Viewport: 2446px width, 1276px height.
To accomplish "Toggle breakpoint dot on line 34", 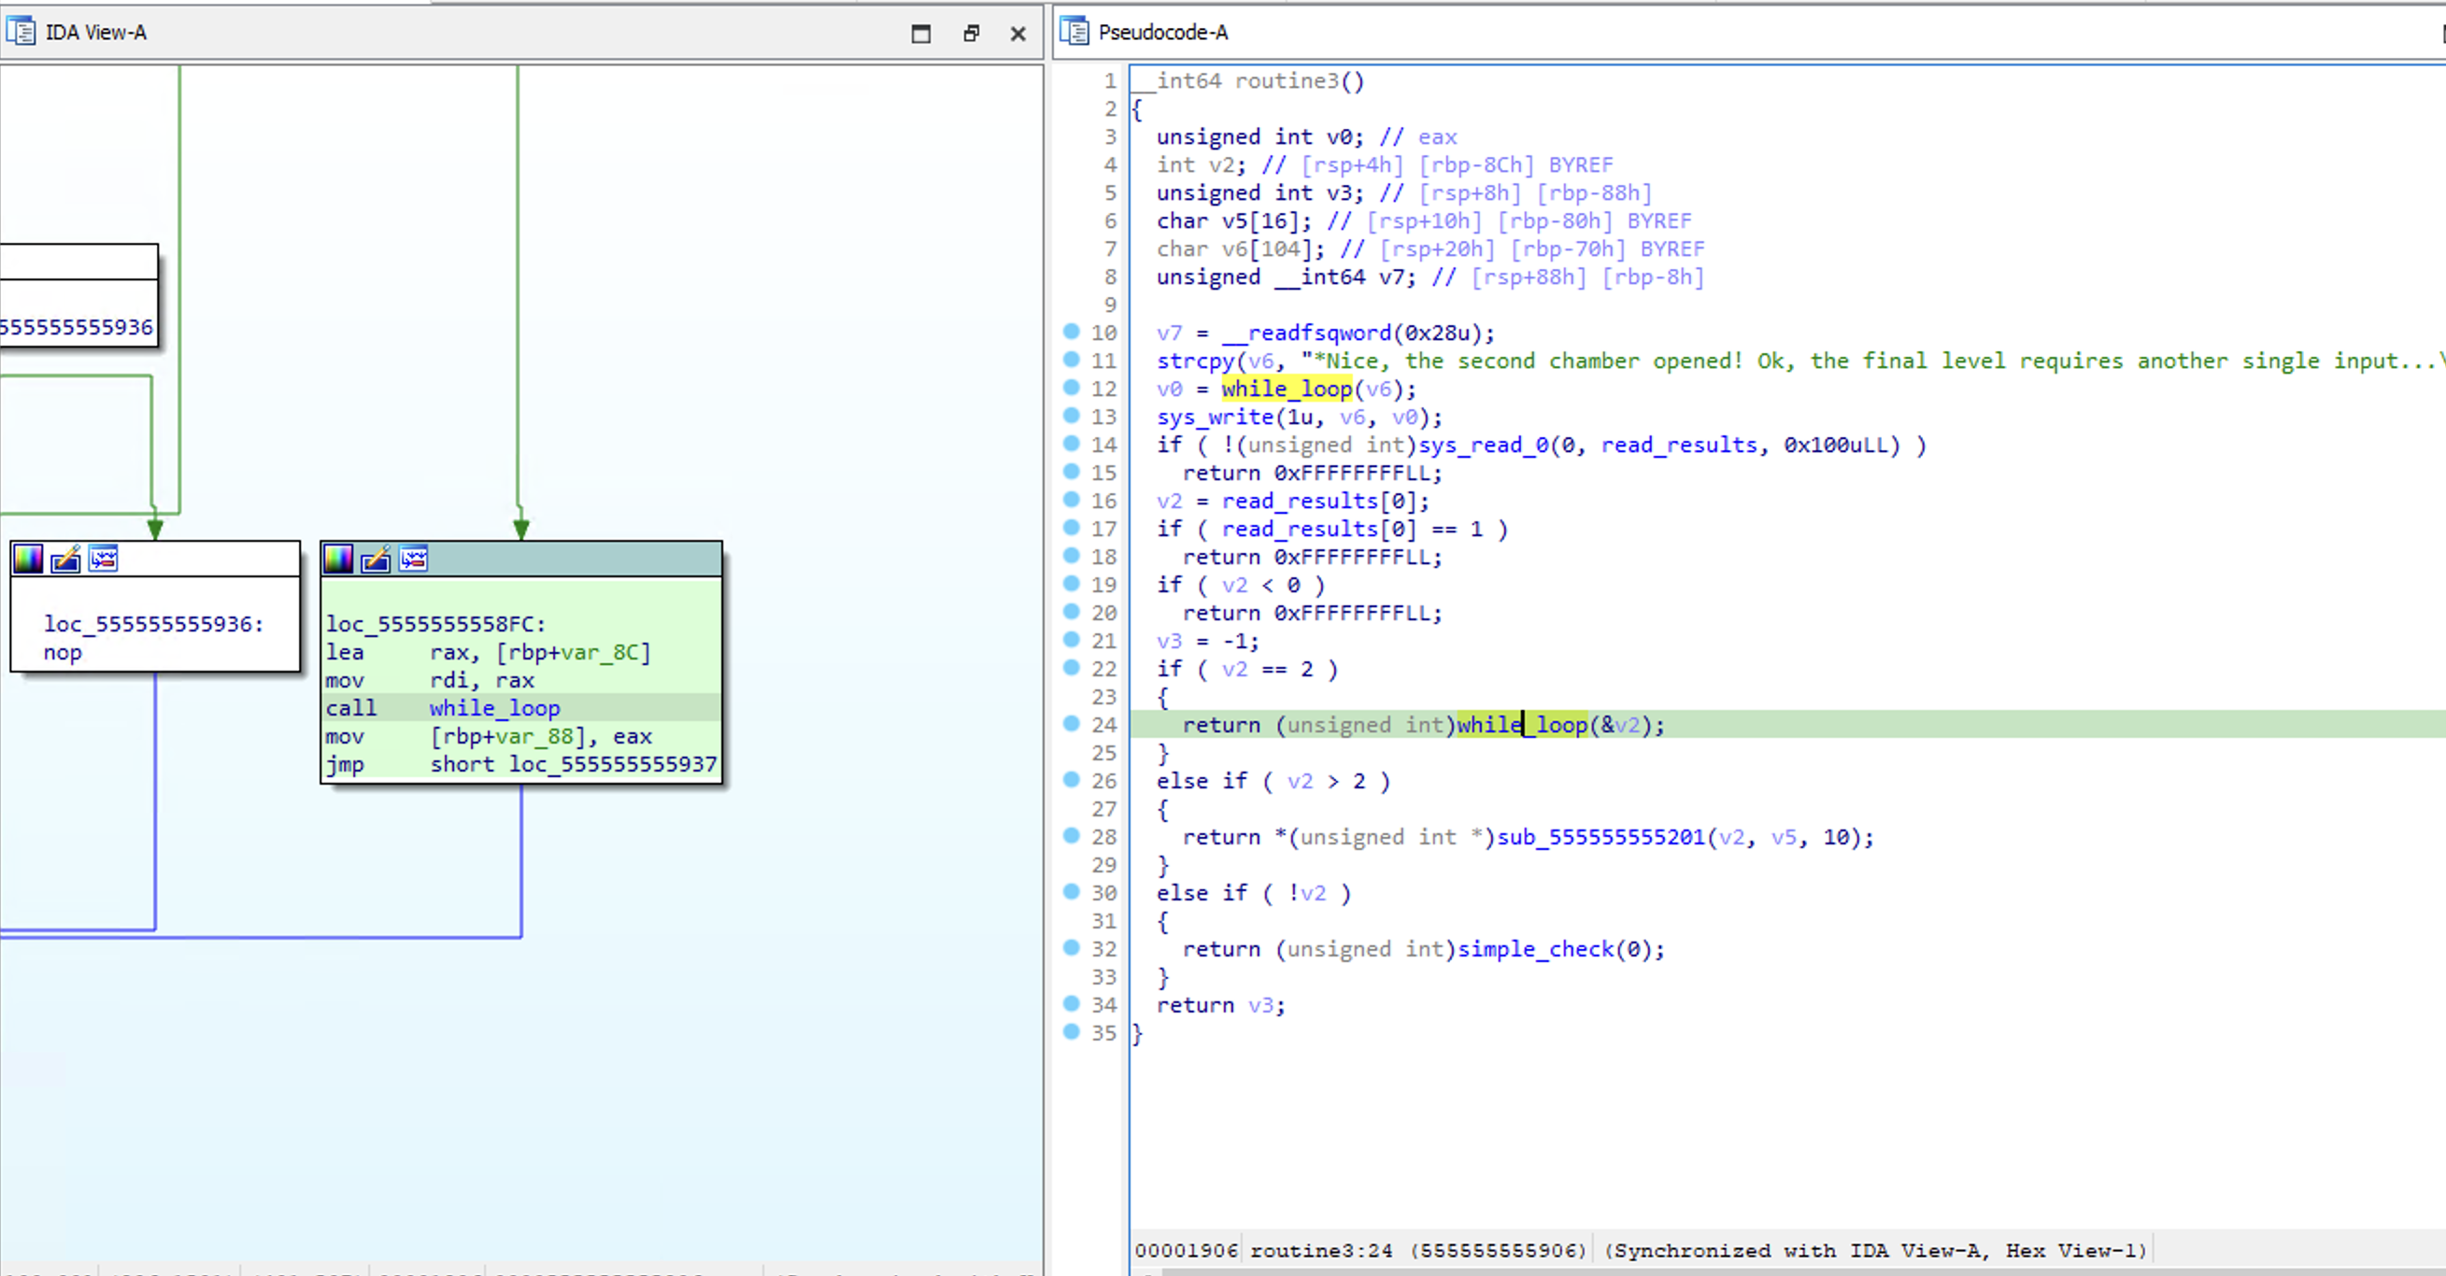I will (x=1071, y=1003).
